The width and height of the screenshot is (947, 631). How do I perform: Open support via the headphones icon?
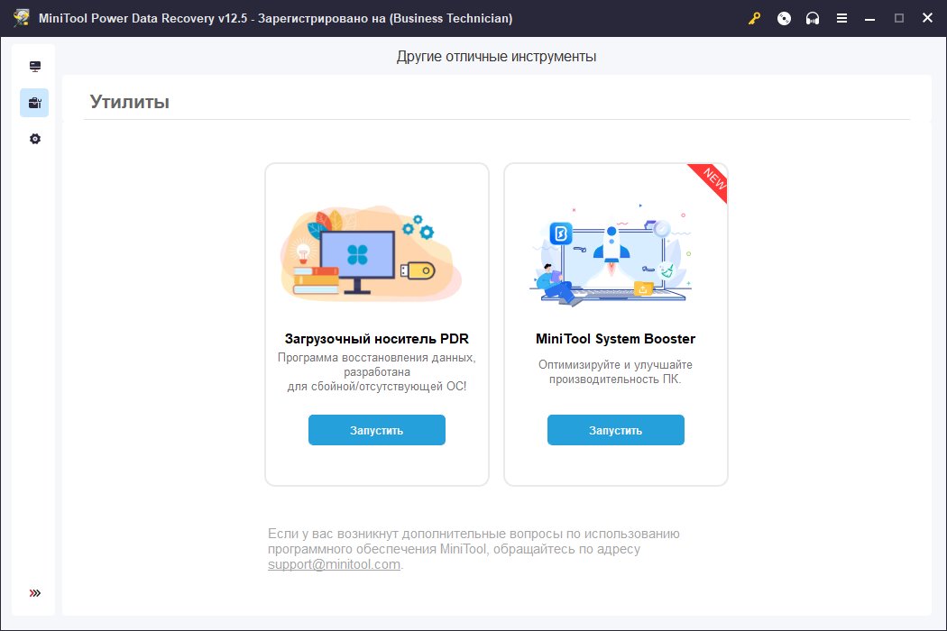tap(813, 18)
